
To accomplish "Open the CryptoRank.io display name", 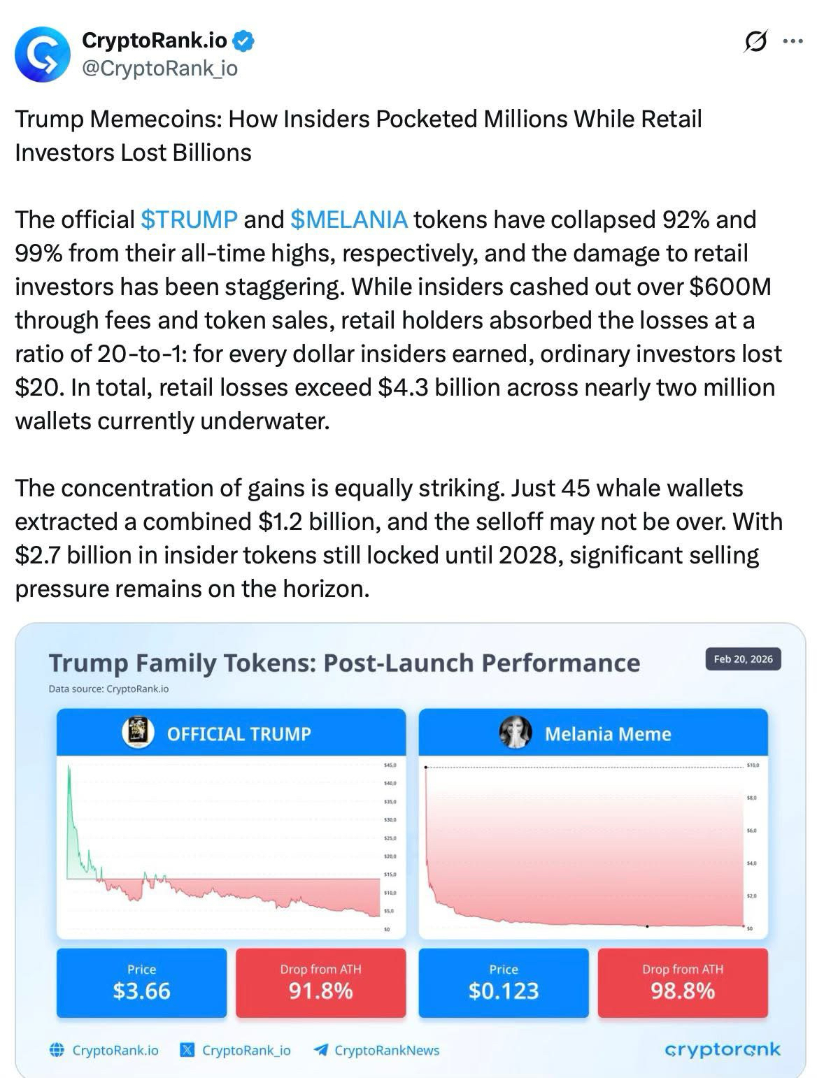I will 155,41.
